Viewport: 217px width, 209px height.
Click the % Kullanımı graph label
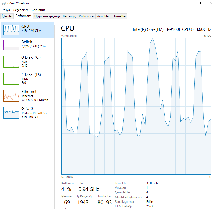(69, 36)
